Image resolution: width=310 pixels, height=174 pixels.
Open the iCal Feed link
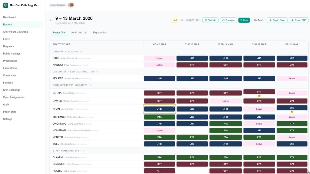click(x=258, y=20)
